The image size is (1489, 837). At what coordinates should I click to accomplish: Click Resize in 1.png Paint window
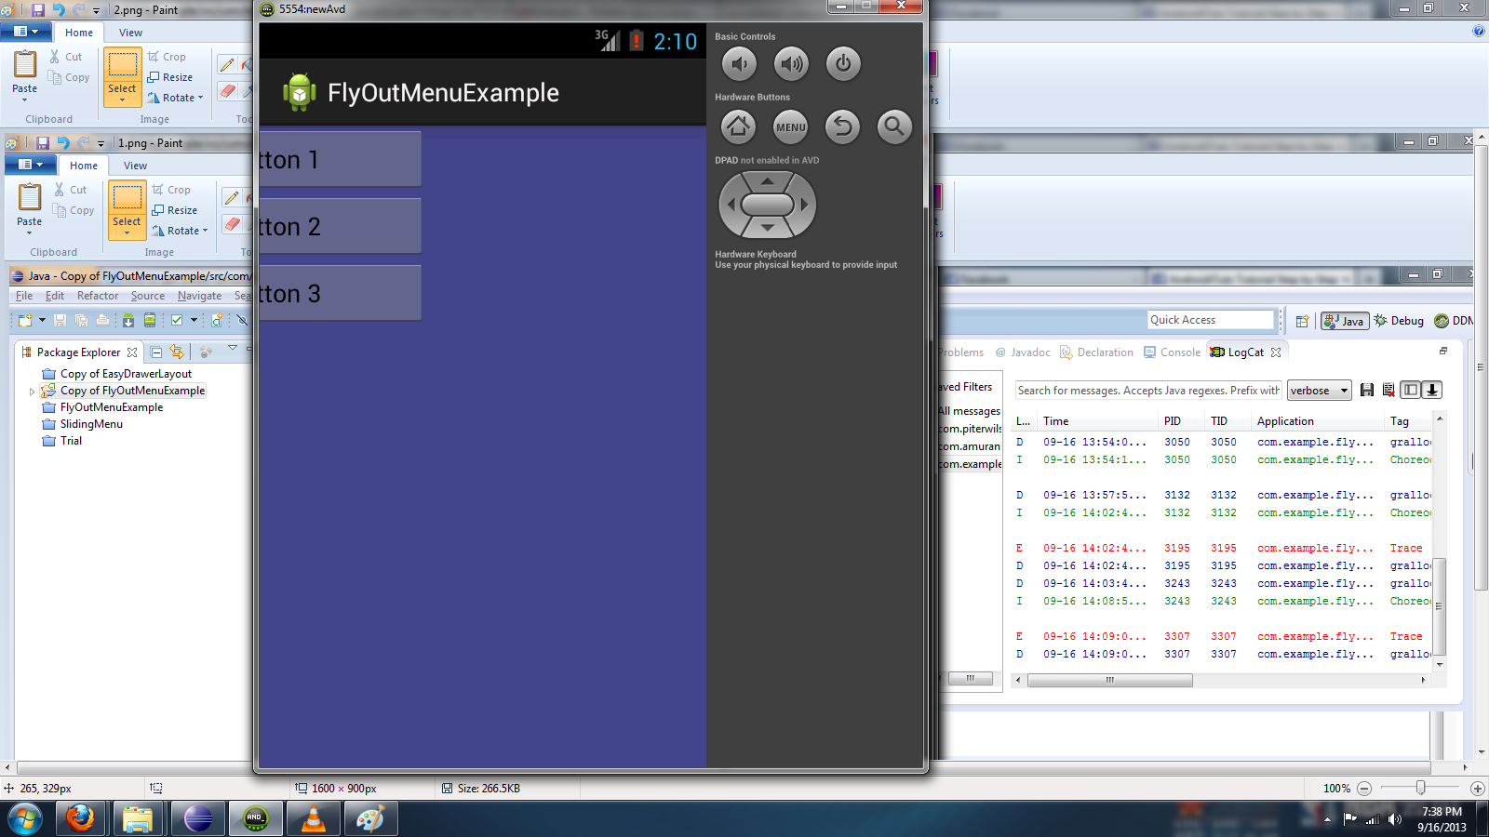[x=175, y=210]
